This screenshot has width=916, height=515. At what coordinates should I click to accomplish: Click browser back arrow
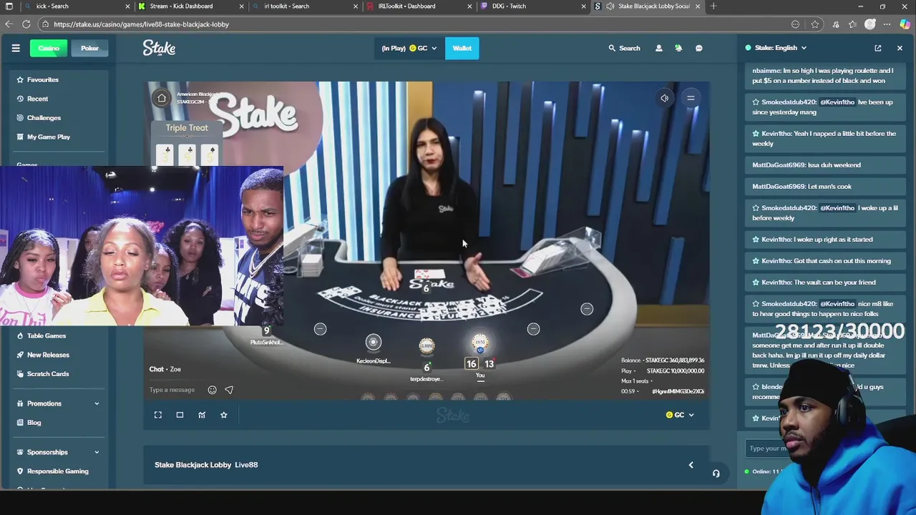point(9,24)
